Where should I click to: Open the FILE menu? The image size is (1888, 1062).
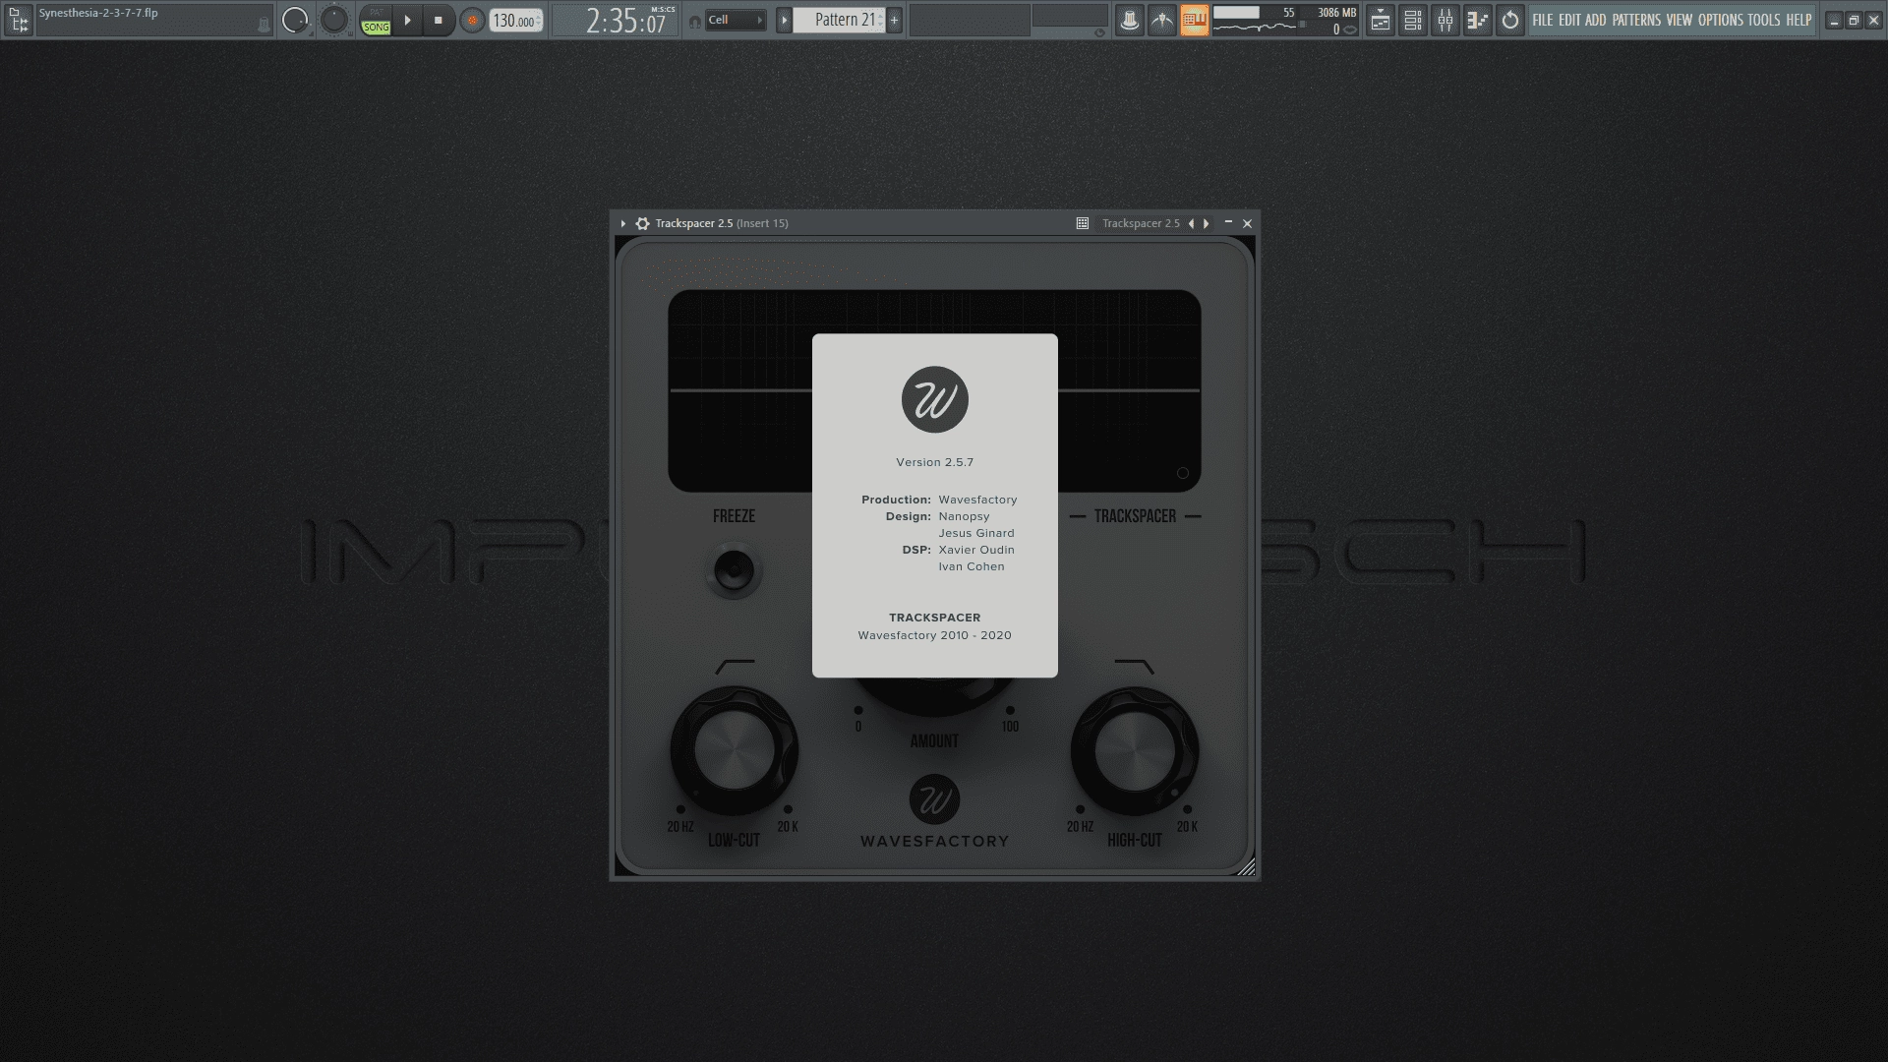pyautogui.click(x=1543, y=20)
